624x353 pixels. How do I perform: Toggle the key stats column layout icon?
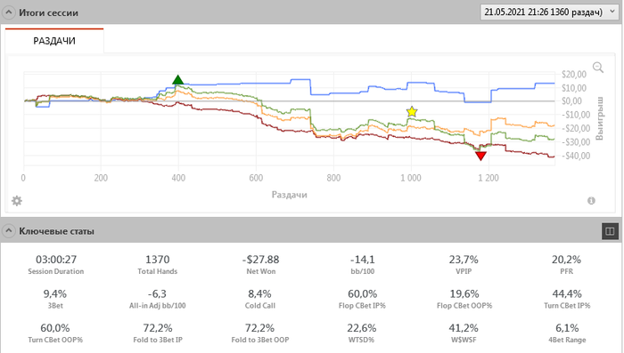[x=610, y=231]
